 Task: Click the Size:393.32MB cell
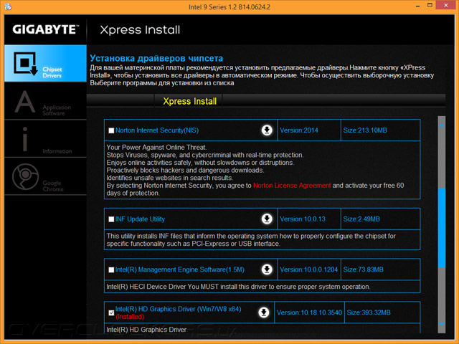point(382,312)
